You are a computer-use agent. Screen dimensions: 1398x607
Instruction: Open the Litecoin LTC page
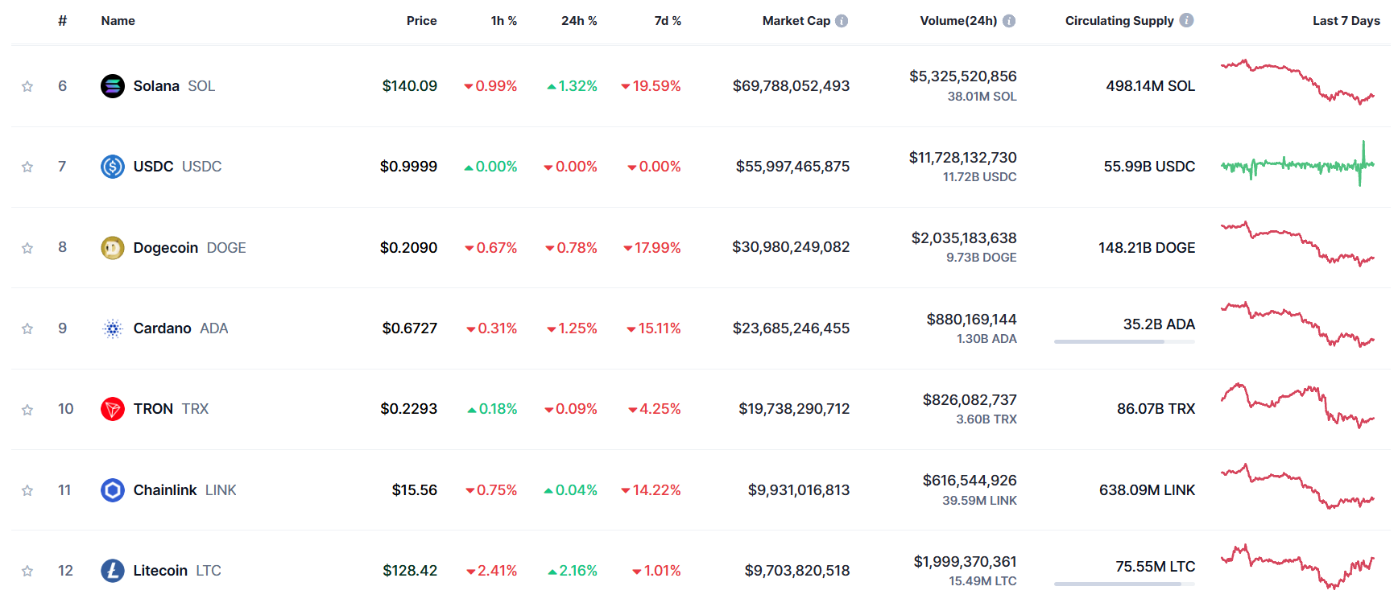click(x=177, y=571)
